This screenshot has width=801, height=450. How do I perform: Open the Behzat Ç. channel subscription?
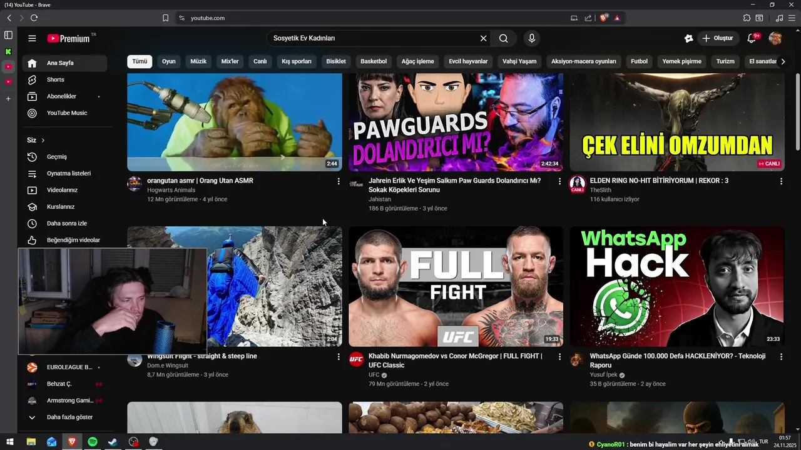[64, 384]
